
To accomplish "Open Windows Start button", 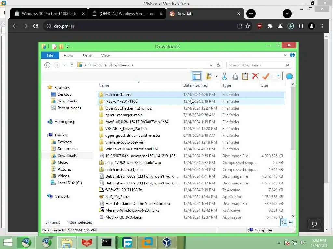I will (x=8, y=243).
